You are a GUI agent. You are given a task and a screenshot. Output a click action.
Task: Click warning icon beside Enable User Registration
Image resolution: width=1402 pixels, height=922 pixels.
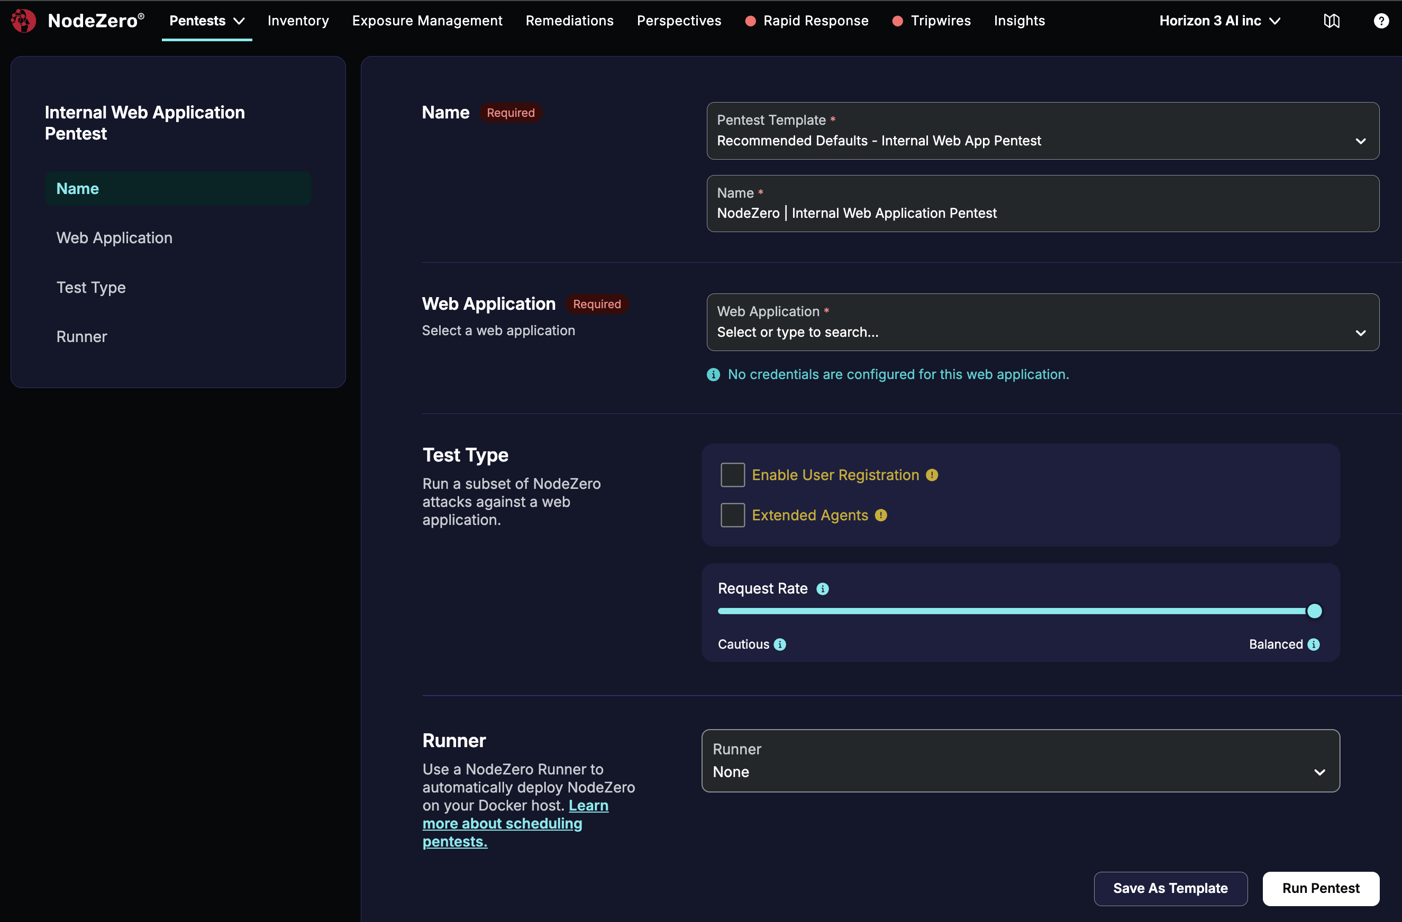coord(931,475)
